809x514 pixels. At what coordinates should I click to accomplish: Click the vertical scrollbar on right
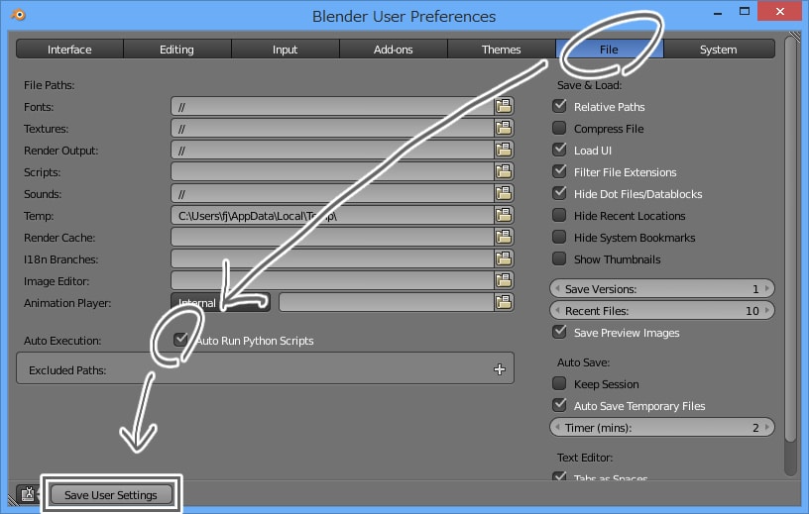click(x=790, y=240)
